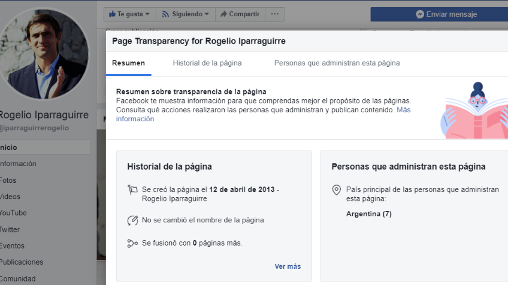Click the Personas que administran esta página card heading
Viewport: 508px width, 285px height.
(x=408, y=167)
